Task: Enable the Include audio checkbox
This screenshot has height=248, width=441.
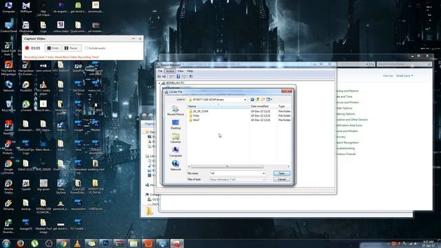Action: pyautogui.click(x=86, y=48)
